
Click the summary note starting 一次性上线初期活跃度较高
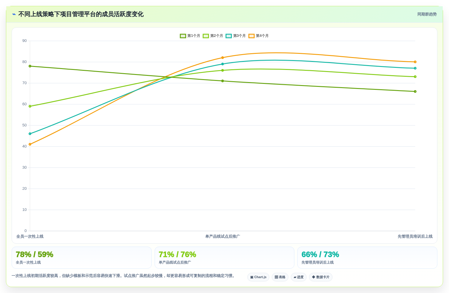pyautogui.click(x=124, y=276)
